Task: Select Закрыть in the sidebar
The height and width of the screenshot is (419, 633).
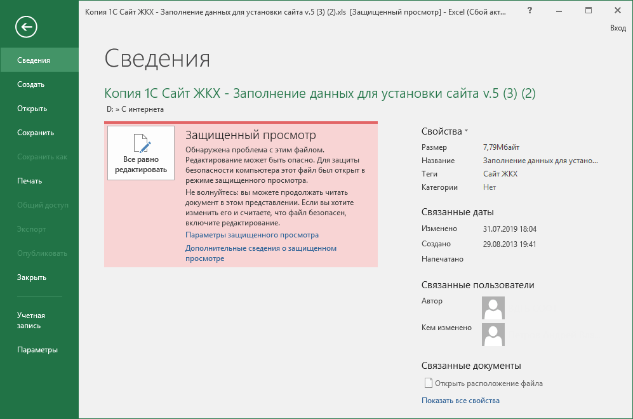Action: point(32,277)
